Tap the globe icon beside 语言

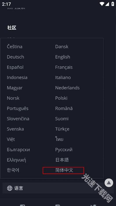click(x=10, y=188)
